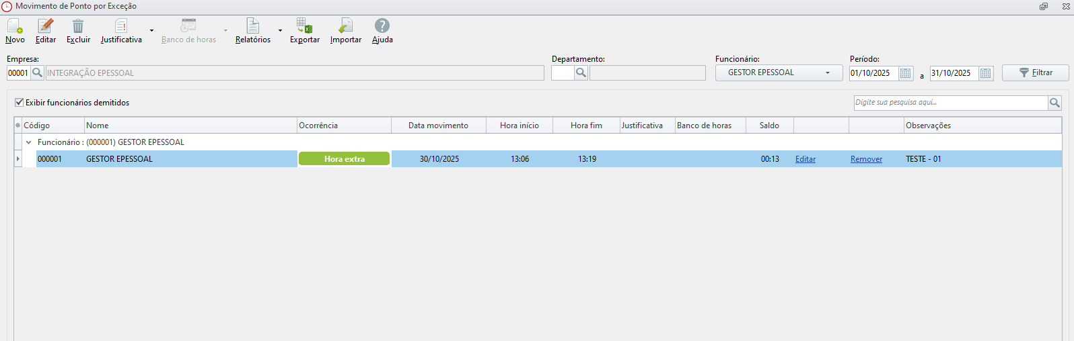Click the Empresa code field 00001
Image resolution: width=1074 pixels, height=341 pixels.
19,72
